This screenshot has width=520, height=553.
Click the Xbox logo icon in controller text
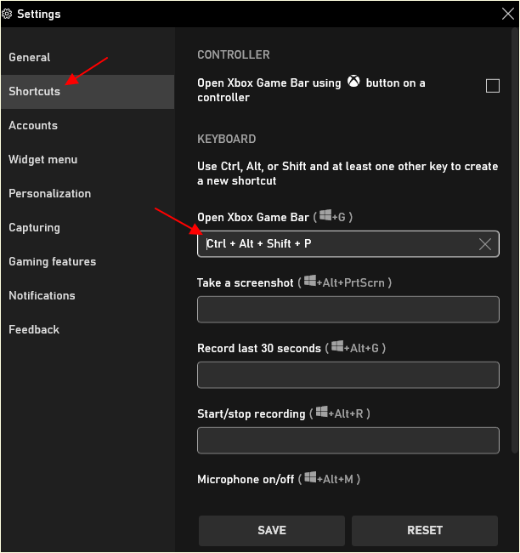353,82
